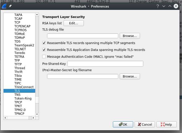Screen dimensions: 182x133
Task: Enable ignore "mac failed" checkbox
Action: click(x=44, y=56)
